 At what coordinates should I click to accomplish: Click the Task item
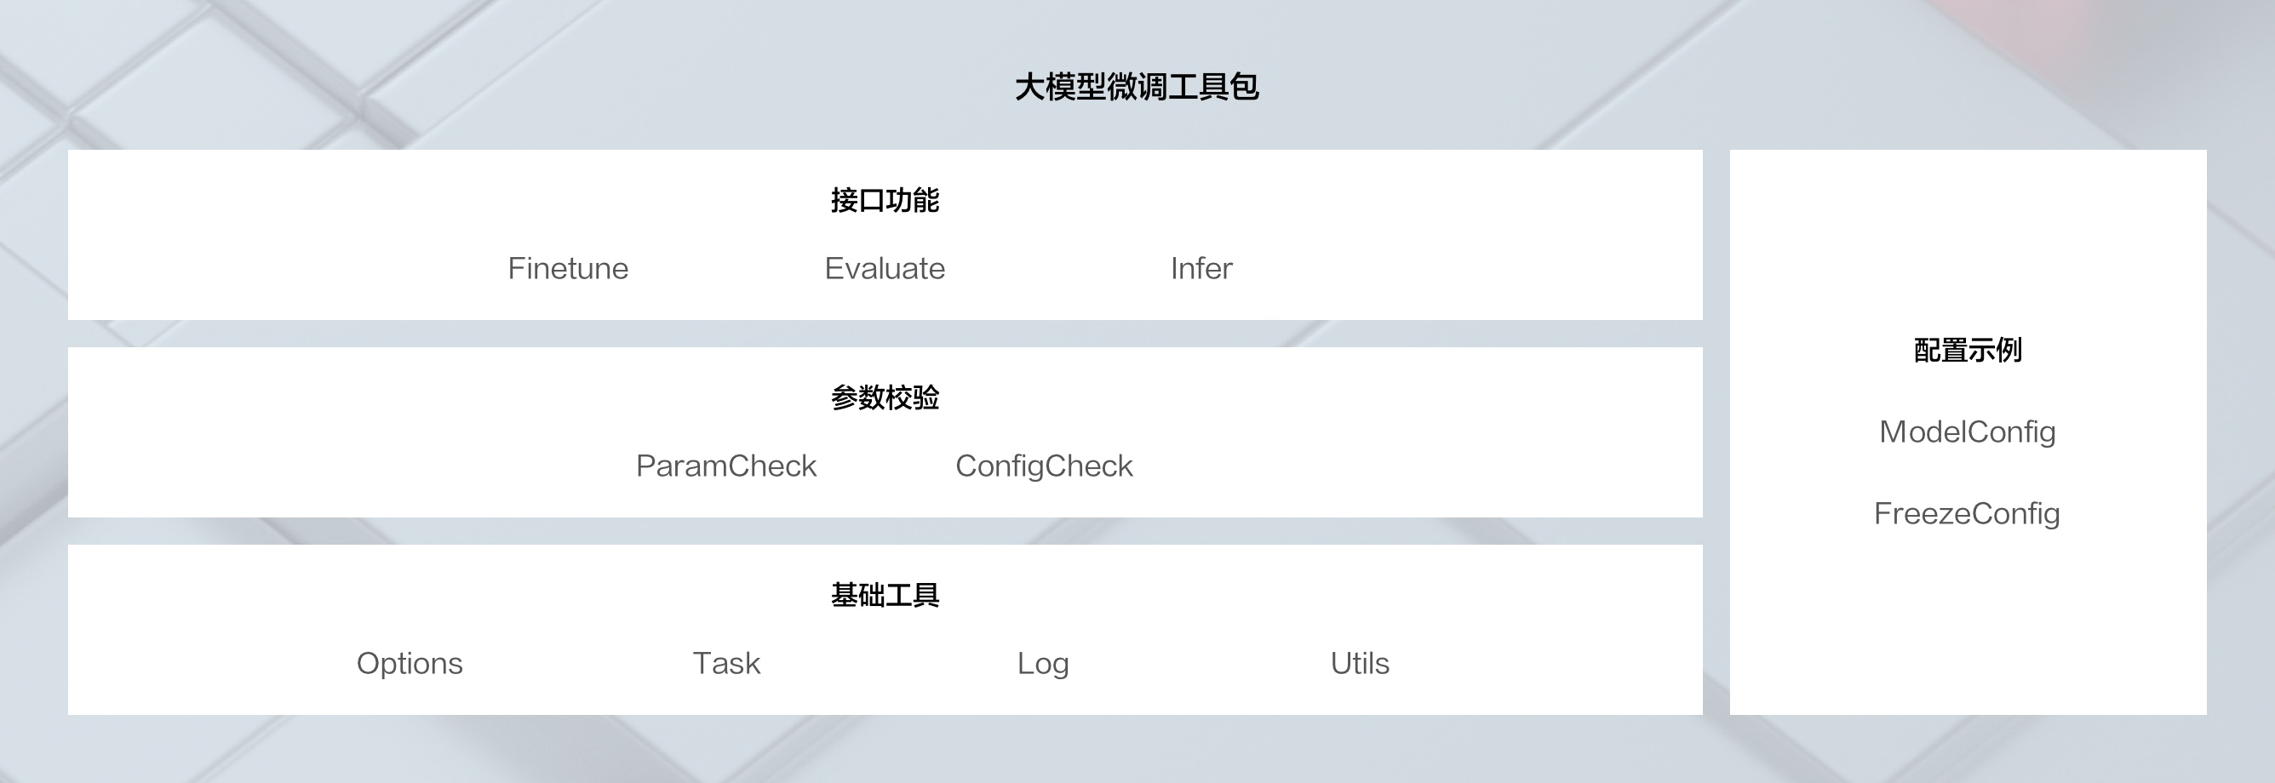(x=726, y=664)
